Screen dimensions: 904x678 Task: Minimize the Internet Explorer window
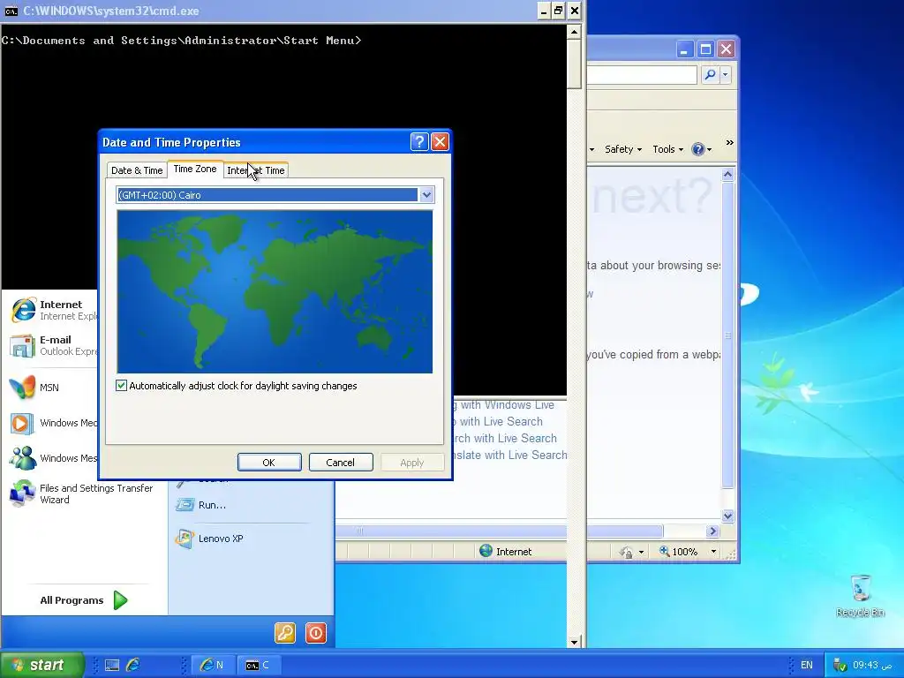pos(684,49)
